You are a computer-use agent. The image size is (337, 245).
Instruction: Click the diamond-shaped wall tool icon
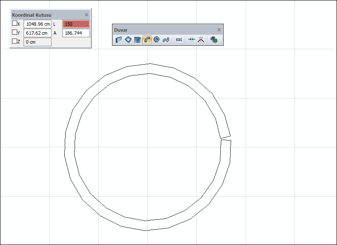(x=128, y=40)
